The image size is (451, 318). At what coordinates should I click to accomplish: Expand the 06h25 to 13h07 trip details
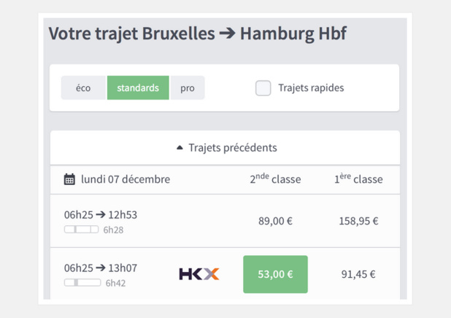pos(101,268)
